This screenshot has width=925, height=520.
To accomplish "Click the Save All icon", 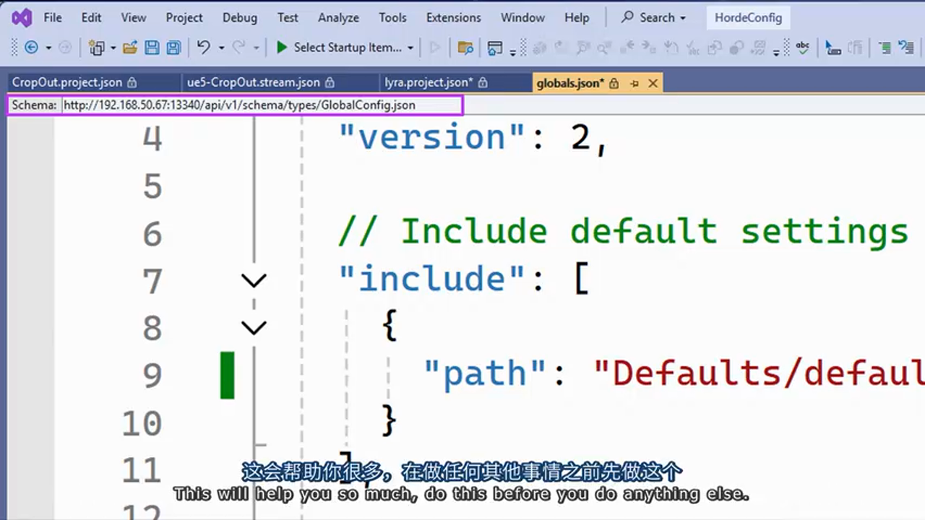I will coord(173,48).
